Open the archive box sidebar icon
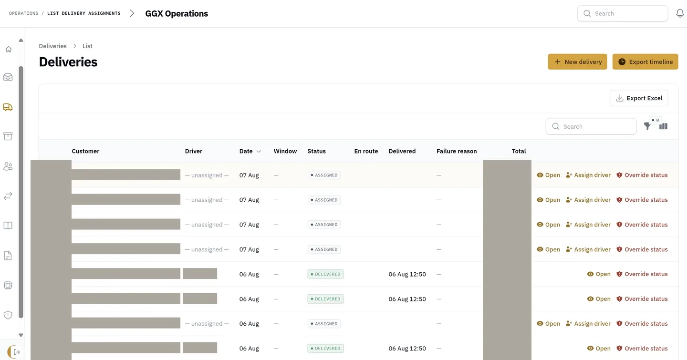The width and height of the screenshot is (687, 360). point(8,136)
